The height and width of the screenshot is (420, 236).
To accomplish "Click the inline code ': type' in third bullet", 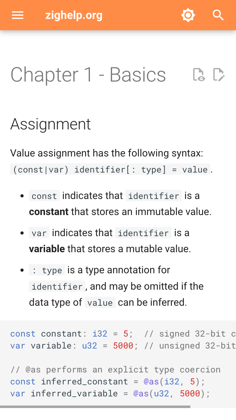I will coord(47,270).
